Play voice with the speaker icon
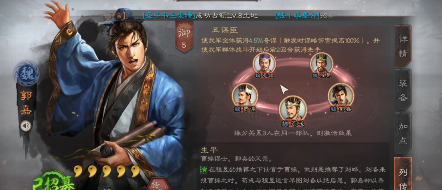The height and width of the screenshot is (190, 442). 26,126
